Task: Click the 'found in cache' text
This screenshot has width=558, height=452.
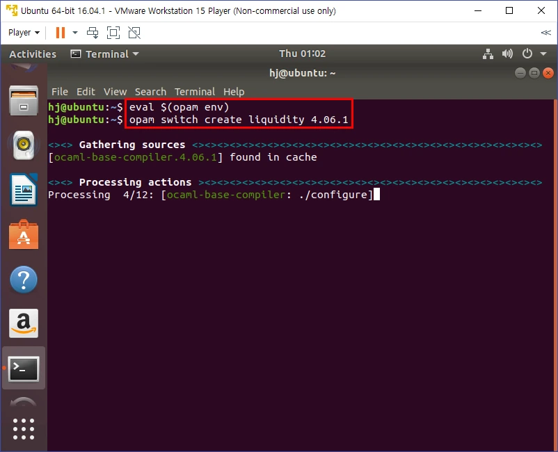Action: point(273,157)
